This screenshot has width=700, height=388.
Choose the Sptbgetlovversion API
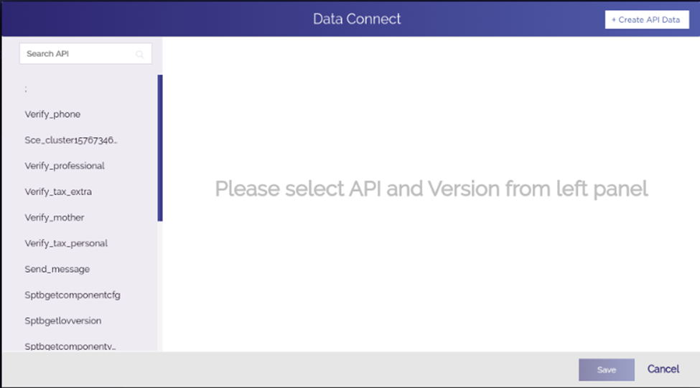coord(63,321)
